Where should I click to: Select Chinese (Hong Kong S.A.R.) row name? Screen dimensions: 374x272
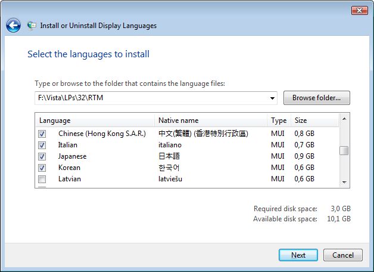tap(102, 134)
